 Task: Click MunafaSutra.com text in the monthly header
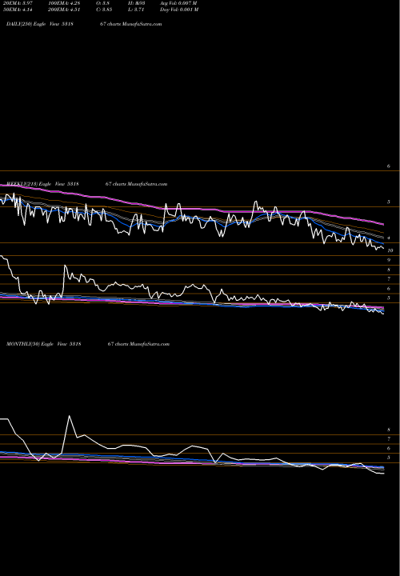tap(149, 344)
